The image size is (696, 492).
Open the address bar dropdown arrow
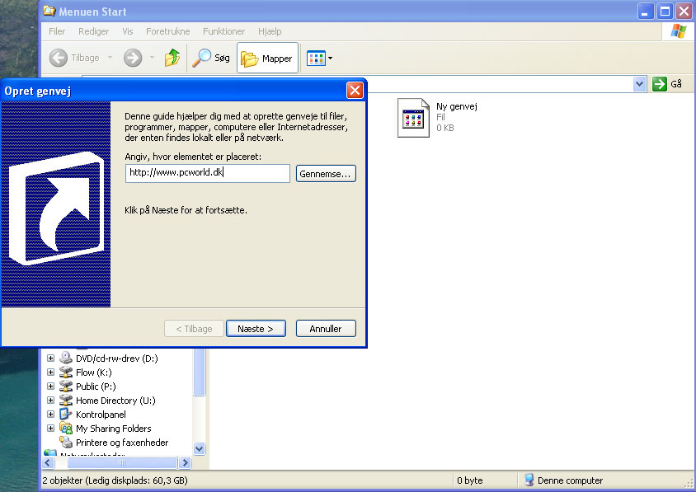(x=639, y=84)
